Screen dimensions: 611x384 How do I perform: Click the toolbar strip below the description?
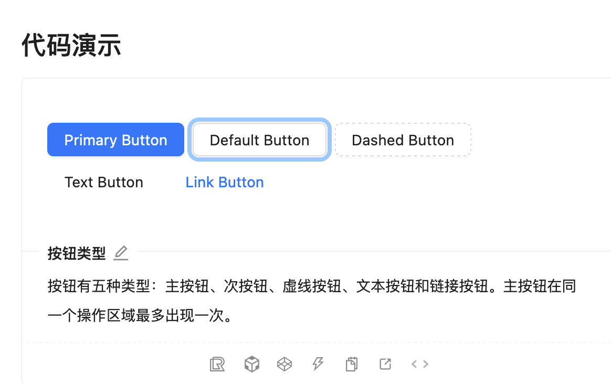318,364
